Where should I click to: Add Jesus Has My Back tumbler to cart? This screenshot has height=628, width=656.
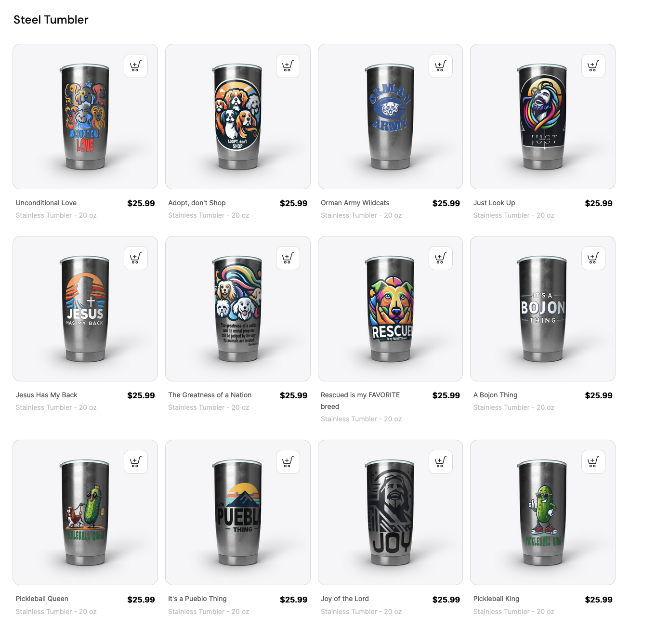coord(136,258)
